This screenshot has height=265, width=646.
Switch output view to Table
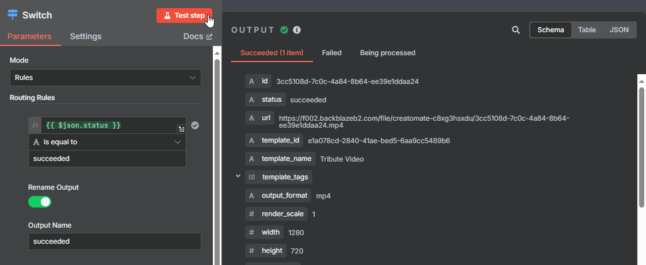(587, 30)
